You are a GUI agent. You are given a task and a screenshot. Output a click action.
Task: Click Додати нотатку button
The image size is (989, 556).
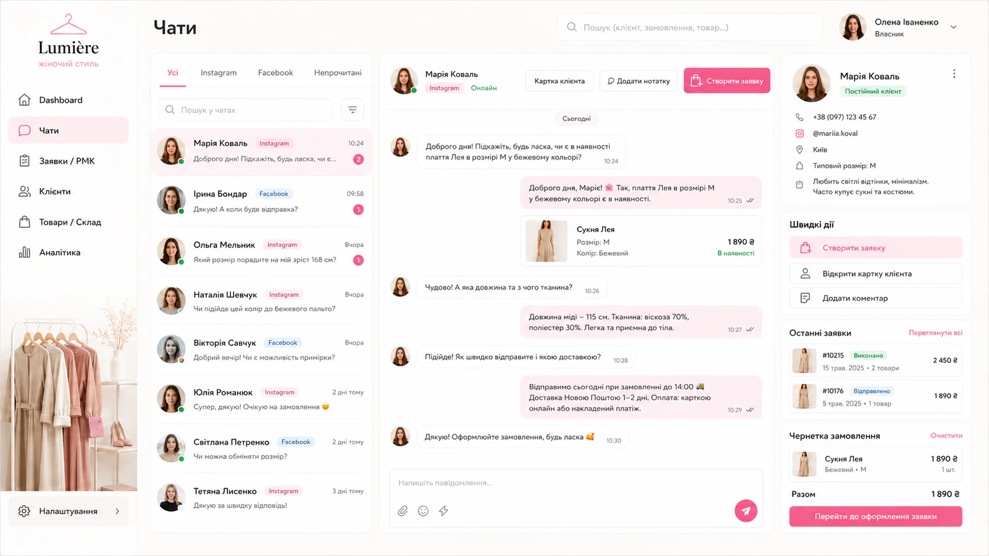pos(639,81)
